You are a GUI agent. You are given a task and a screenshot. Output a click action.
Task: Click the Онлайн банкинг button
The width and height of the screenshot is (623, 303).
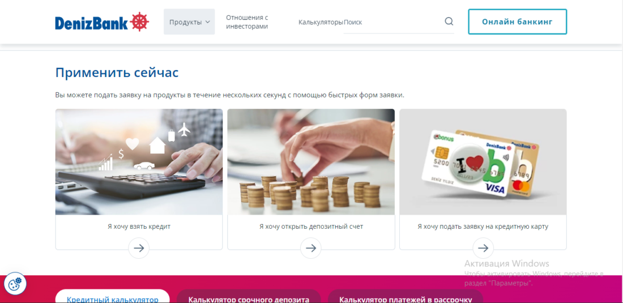coord(517,22)
